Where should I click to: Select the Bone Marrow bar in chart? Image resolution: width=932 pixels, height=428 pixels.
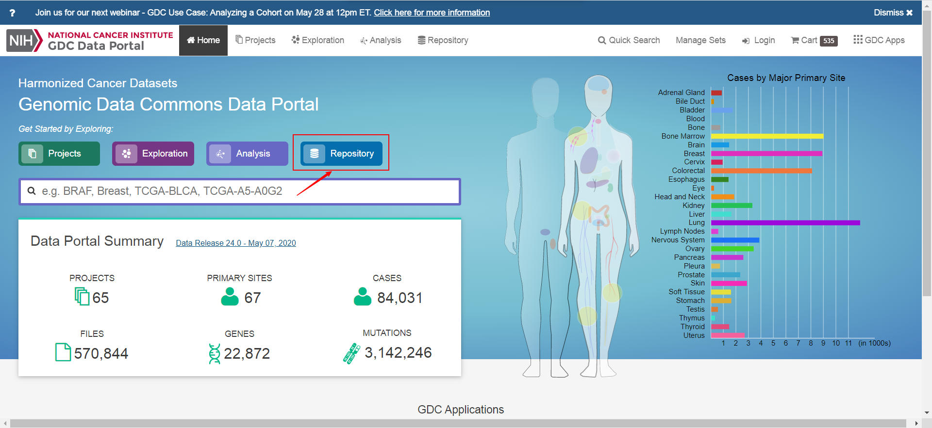pos(767,136)
